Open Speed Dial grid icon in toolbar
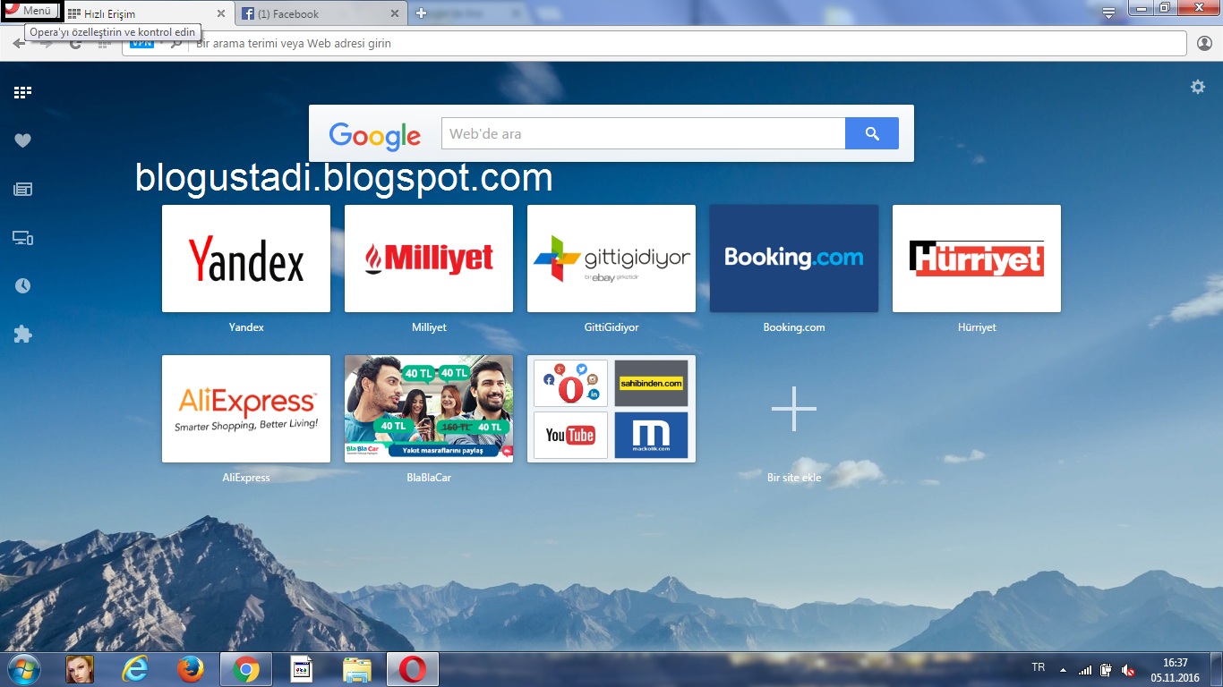The width and height of the screenshot is (1223, 687). click(104, 43)
